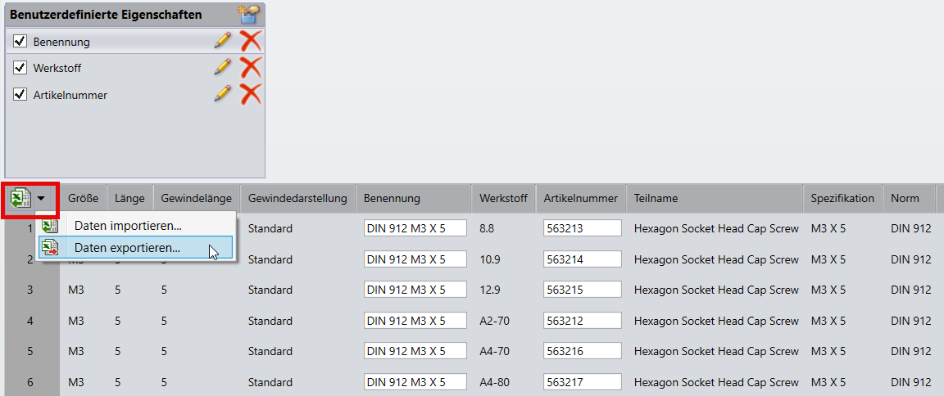Uncheck the Benennung checkbox
Image resolution: width=944 pixels, height=396 pixels.
click(x=20, y=41)
